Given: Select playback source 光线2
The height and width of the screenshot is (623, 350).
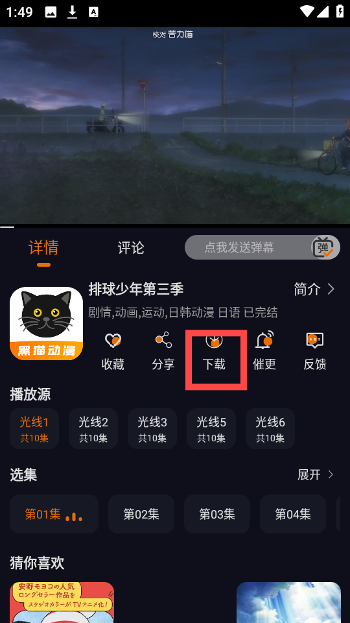Looking at the screenshot, I should click(93, 429).
